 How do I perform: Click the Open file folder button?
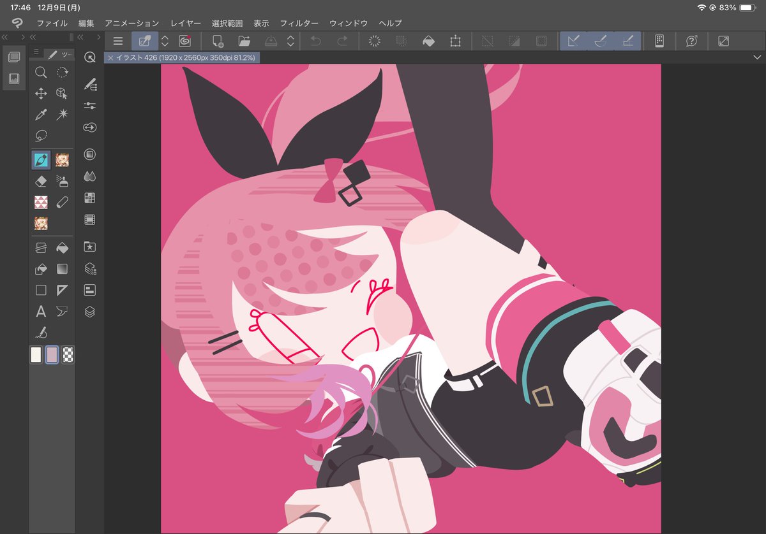click(x=244, y=41)
